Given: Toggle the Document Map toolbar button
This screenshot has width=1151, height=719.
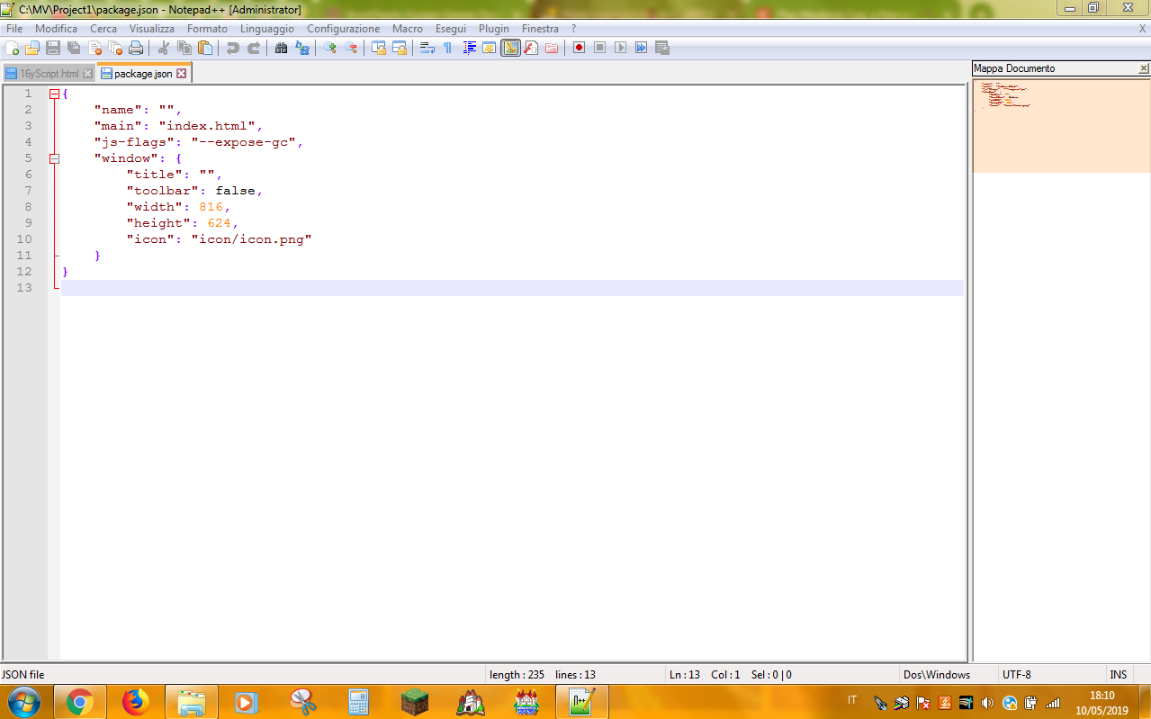Looking at the screenshot, I should [510, 48].
